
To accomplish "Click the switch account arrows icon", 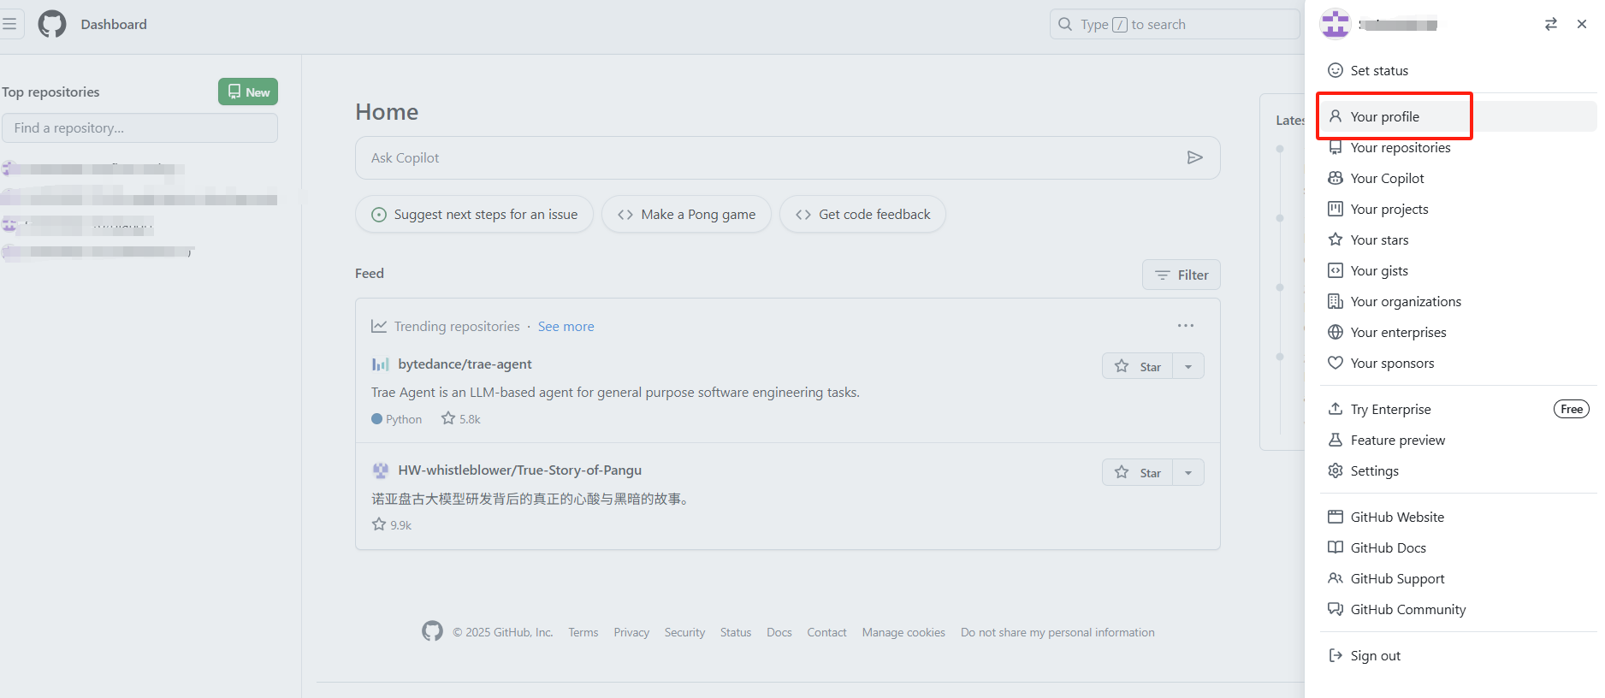I will click(x=1551, y=24).
